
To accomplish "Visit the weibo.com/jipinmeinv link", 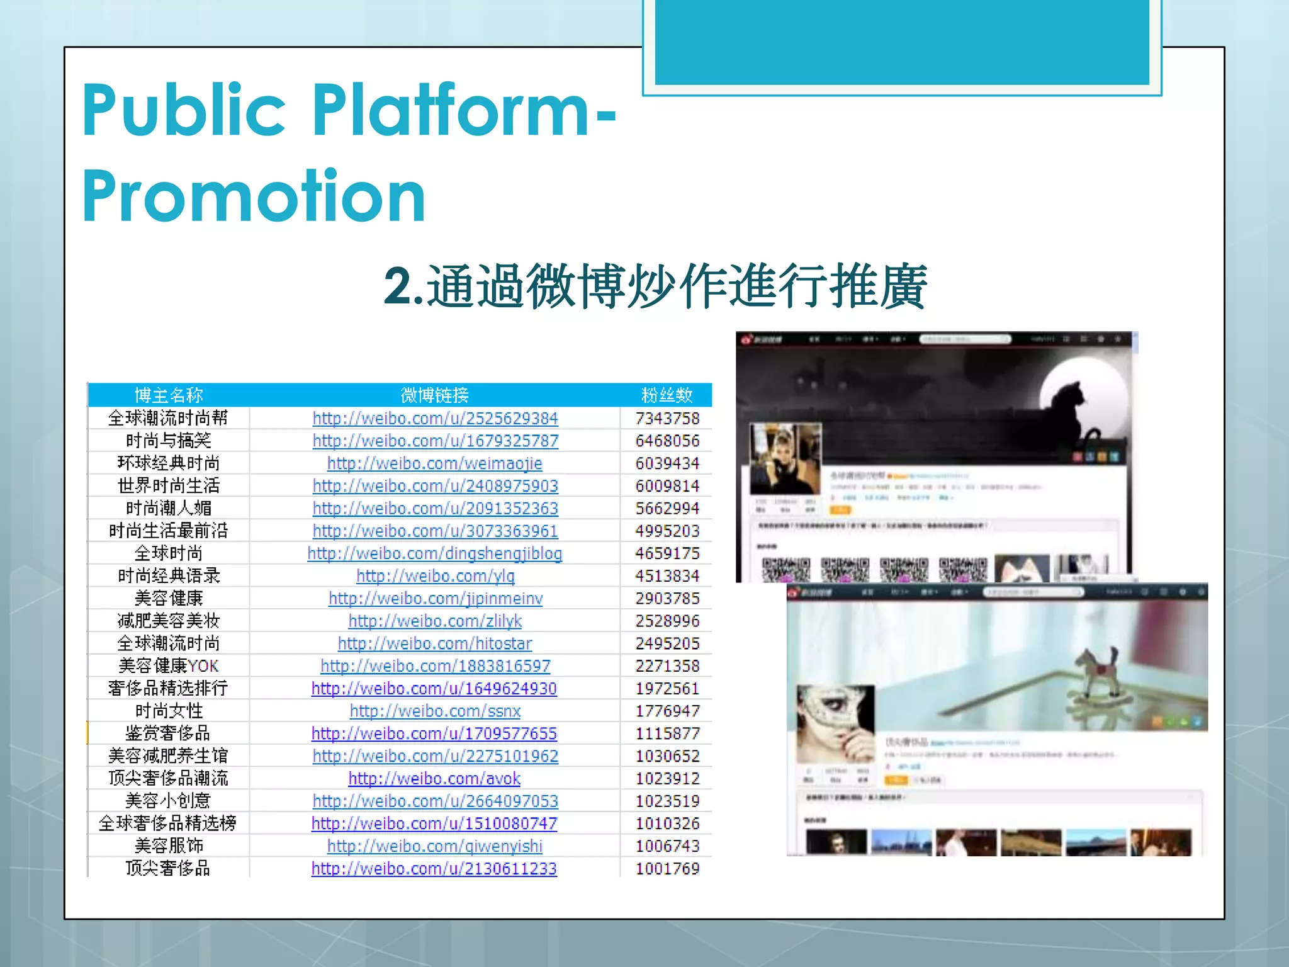I will [435, 599].
